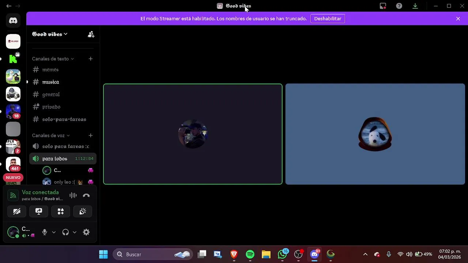Viewport: 468px width, 263px height.
Task: Open user settings gear
Action: [x=86, y=232]
